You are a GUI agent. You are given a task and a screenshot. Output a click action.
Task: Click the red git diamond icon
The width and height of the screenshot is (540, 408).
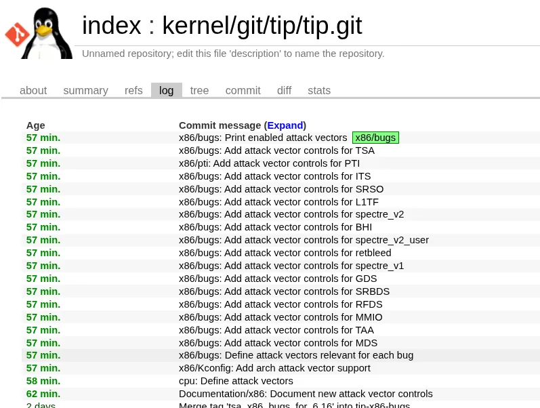click(16, 34)
